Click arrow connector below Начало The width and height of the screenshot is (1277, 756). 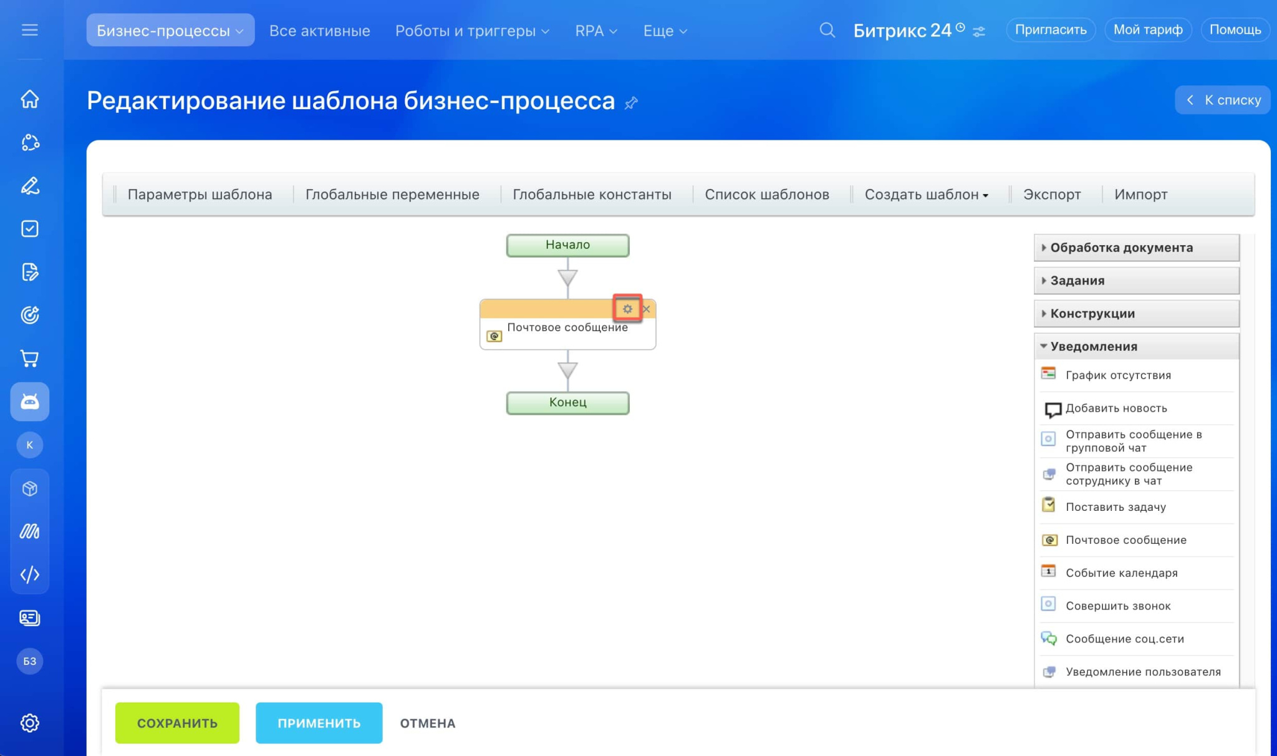(x=567, y=276)
